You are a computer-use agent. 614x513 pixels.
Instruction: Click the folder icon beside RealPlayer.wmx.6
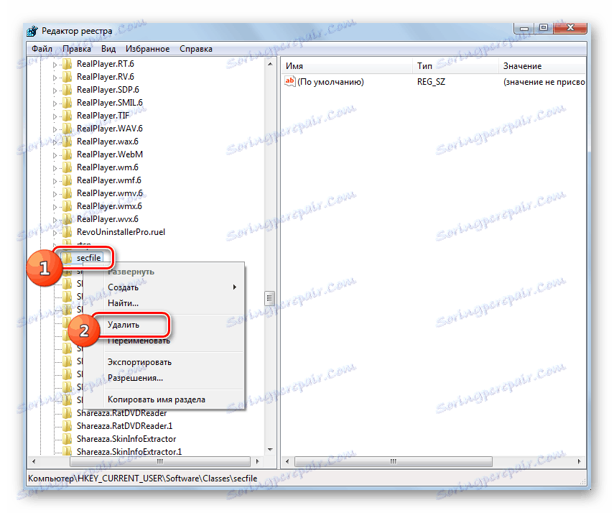[x=67, y=205]
